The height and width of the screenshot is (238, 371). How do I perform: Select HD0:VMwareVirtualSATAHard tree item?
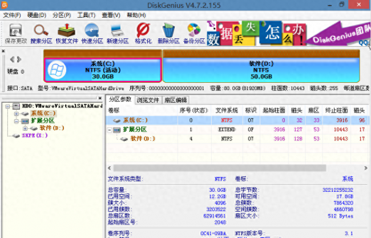pyautogui.click(x=62, y=106)
